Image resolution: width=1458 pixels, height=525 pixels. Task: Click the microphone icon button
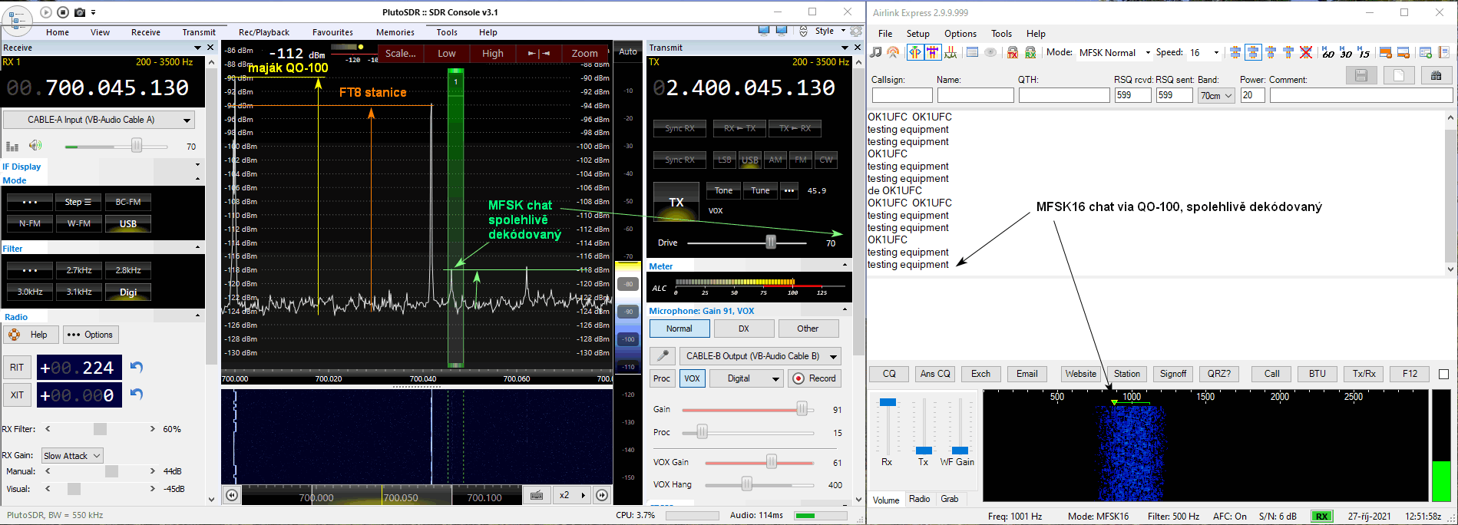[x=662, y=356]
